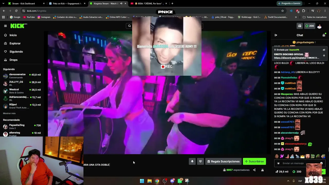Open the Kick hamburger menu
The width and height of the screenshot is (329, 185).
pos(5,26)
